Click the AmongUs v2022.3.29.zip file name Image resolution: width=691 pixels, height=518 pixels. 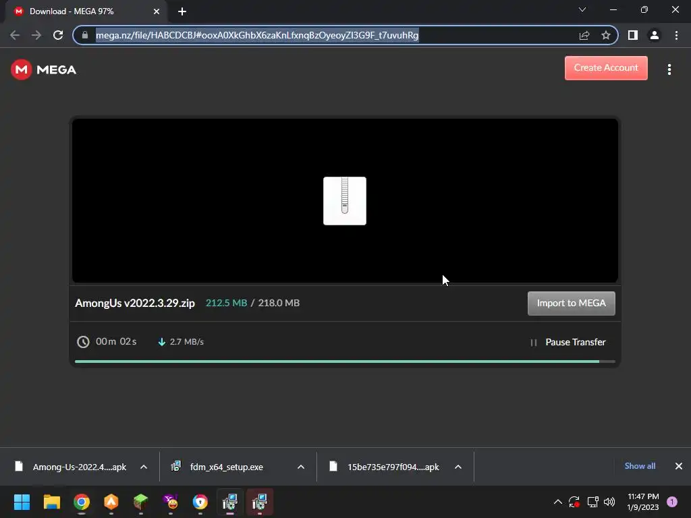point(135,303)
